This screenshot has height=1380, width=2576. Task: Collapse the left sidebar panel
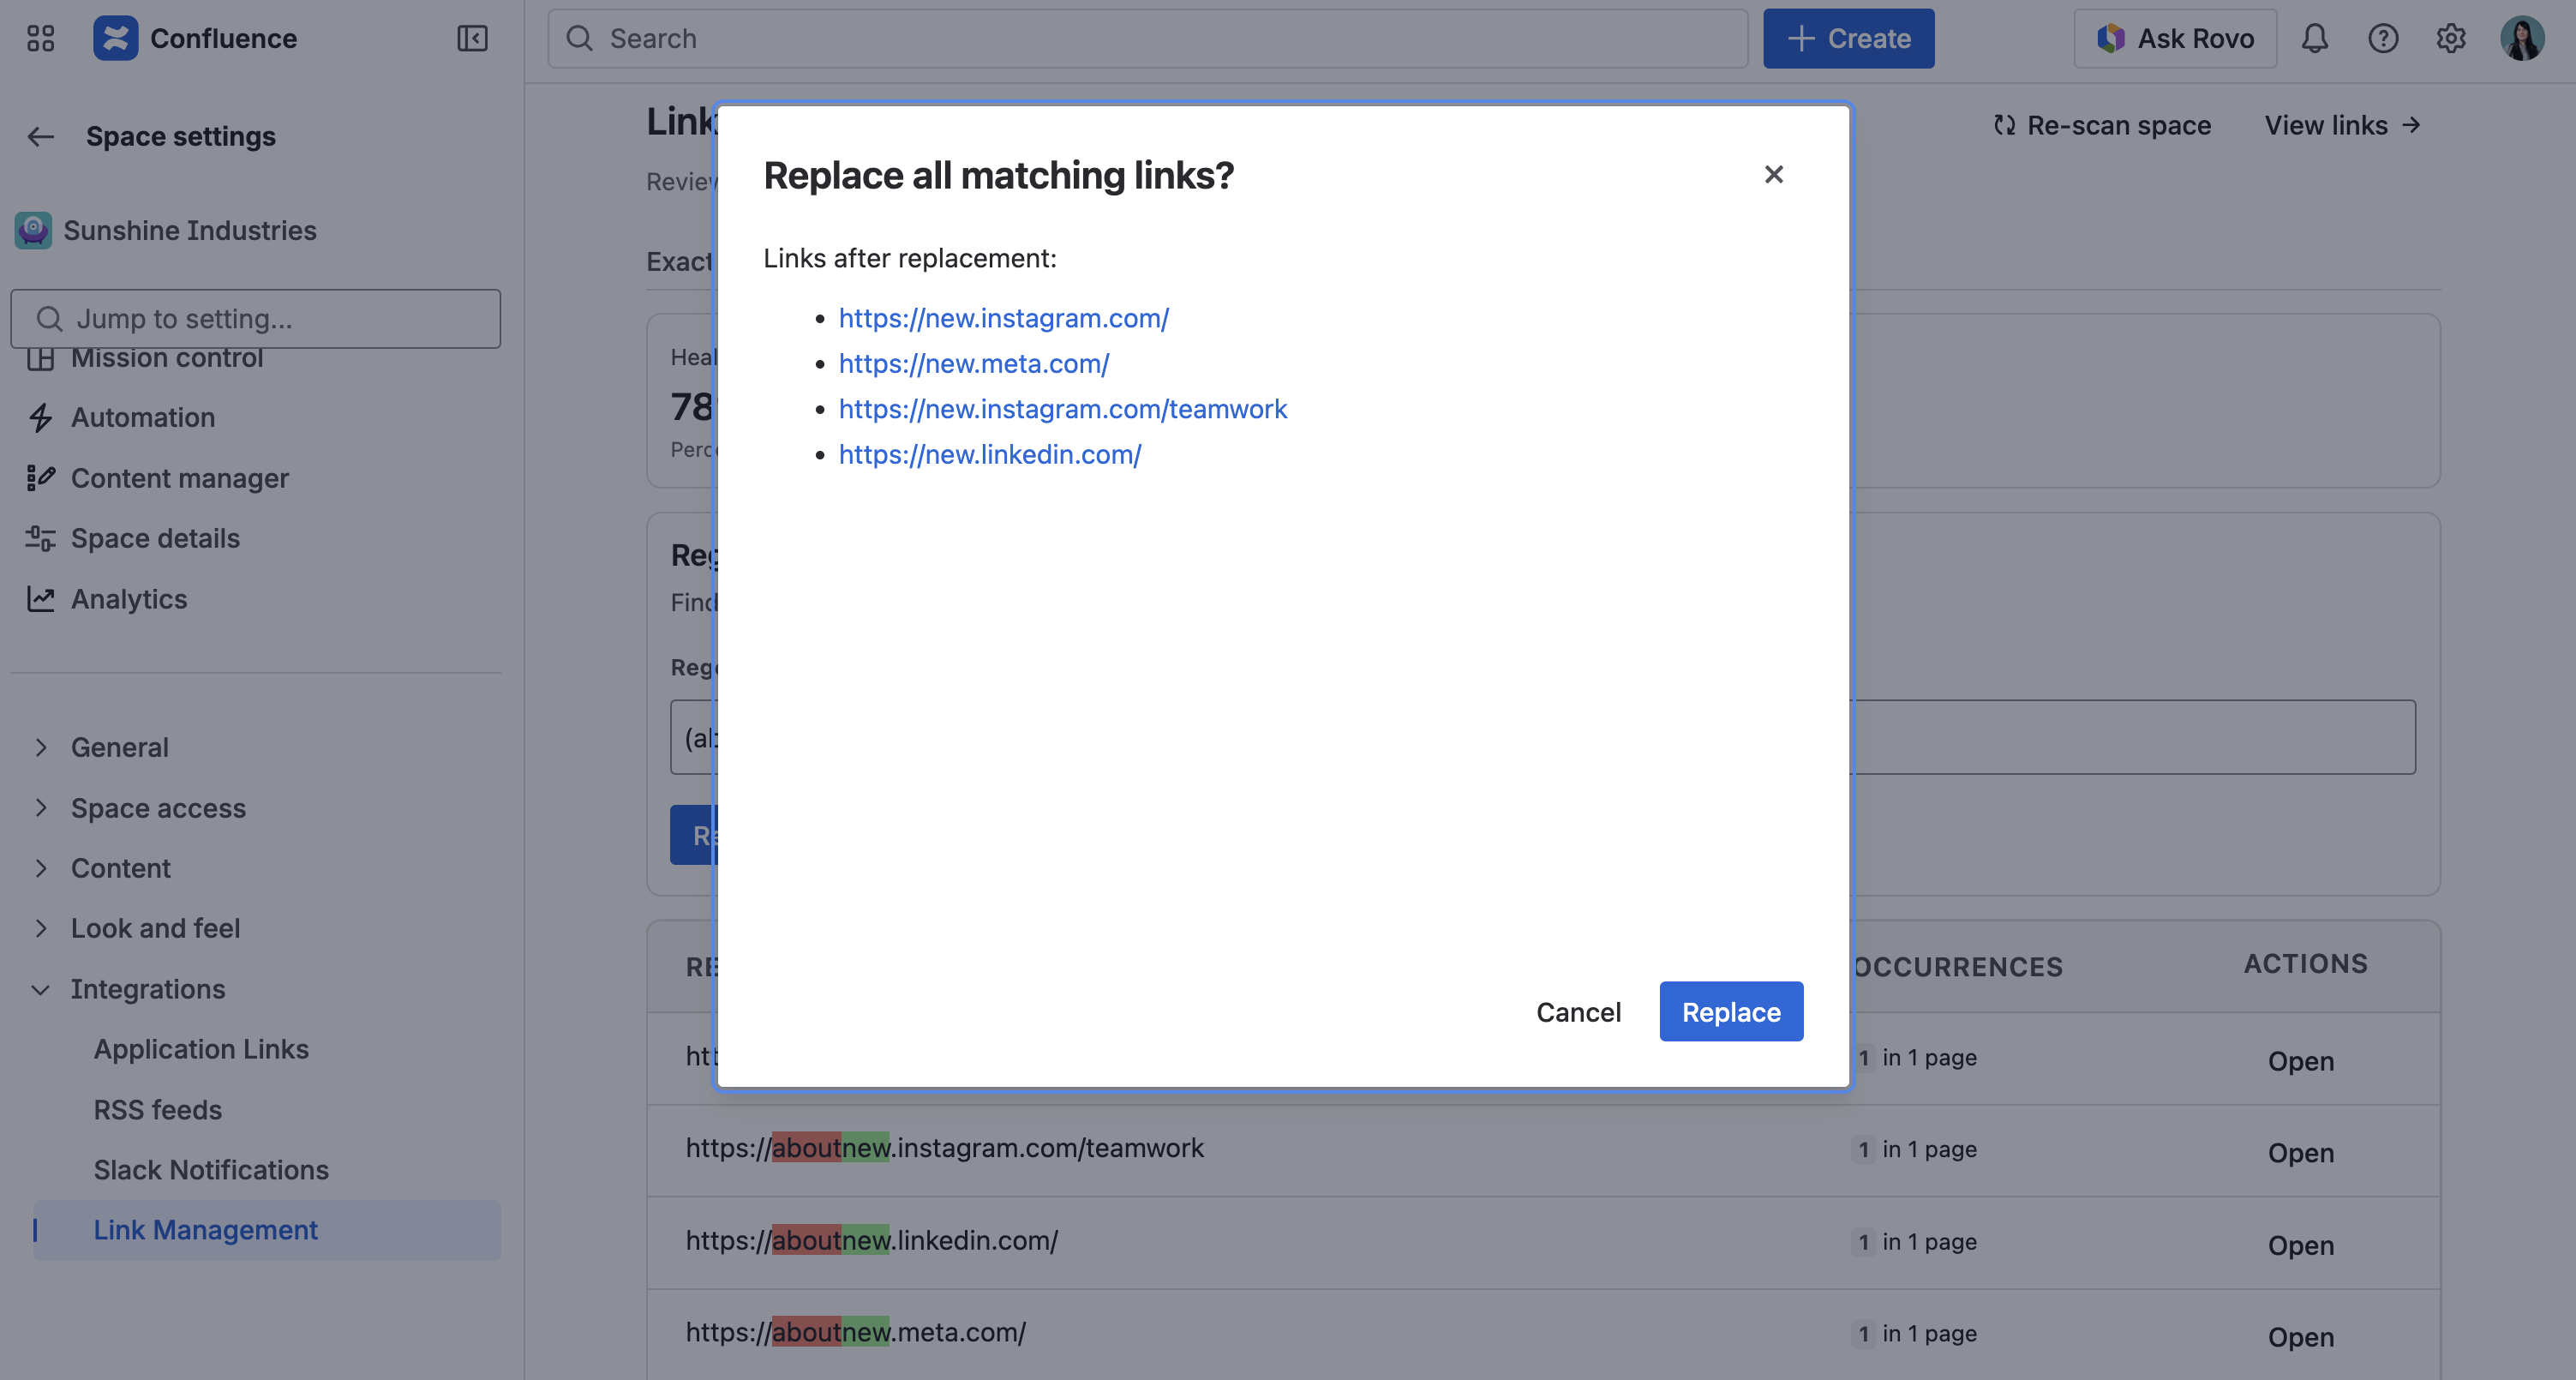472,38
